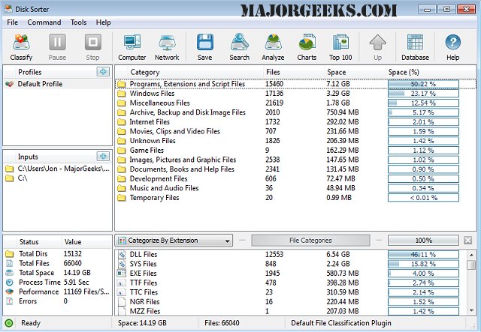
Task: Open the Help menu
Action: (104, 22)
